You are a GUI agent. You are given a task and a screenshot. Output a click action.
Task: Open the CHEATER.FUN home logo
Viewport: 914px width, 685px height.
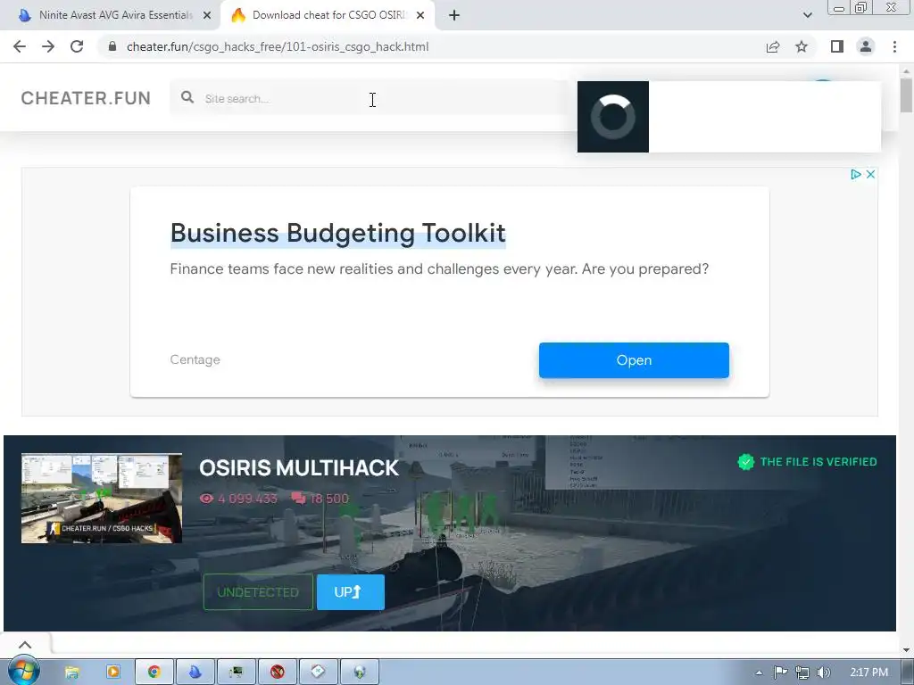click(86, 98)
